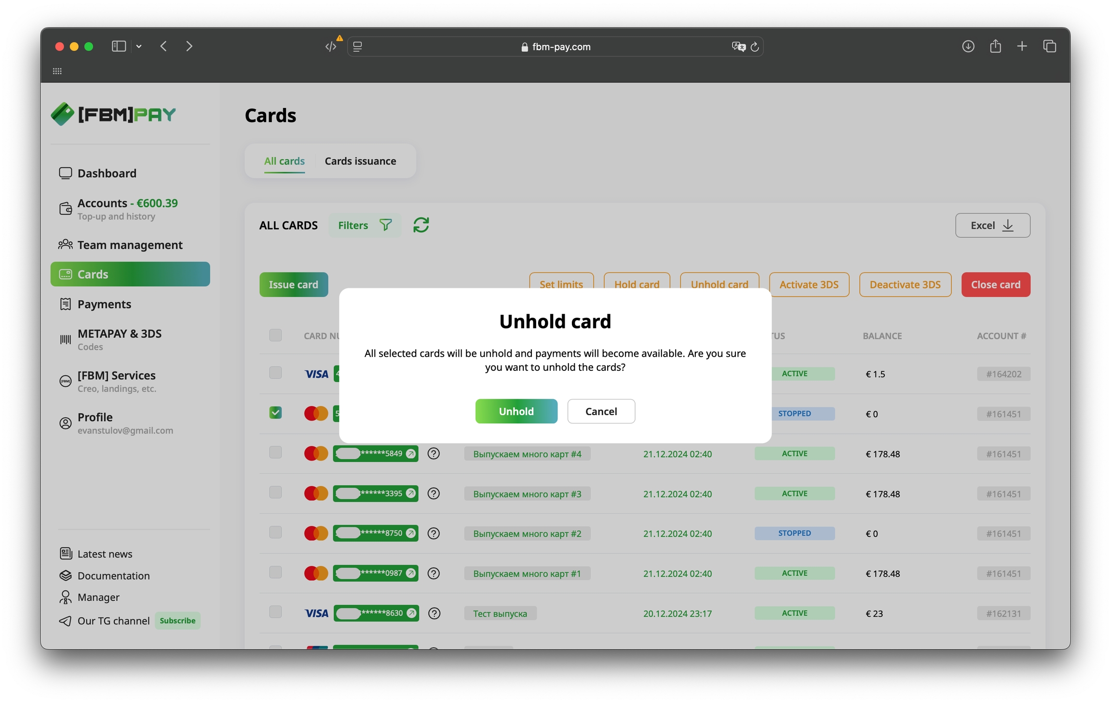The height and width of the screenshot is (703, 1111).
Task: Download the Excel export
Action: [992, 225]
